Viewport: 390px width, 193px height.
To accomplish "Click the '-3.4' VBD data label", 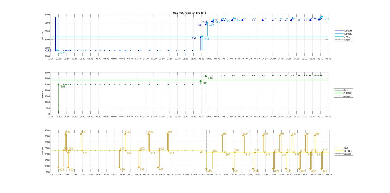I will point(238,21).
